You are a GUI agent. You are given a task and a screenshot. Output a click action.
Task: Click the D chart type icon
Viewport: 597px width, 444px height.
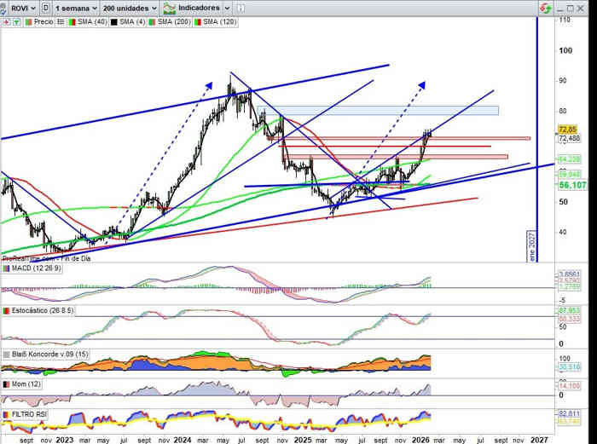click(x=44, y=8)
